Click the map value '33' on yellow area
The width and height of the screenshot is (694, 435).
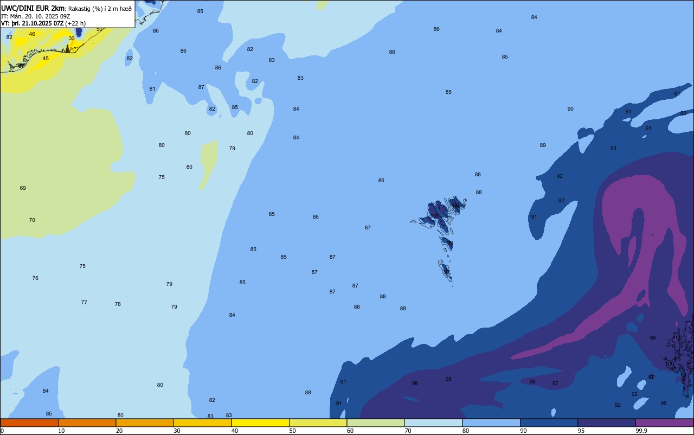72,39
